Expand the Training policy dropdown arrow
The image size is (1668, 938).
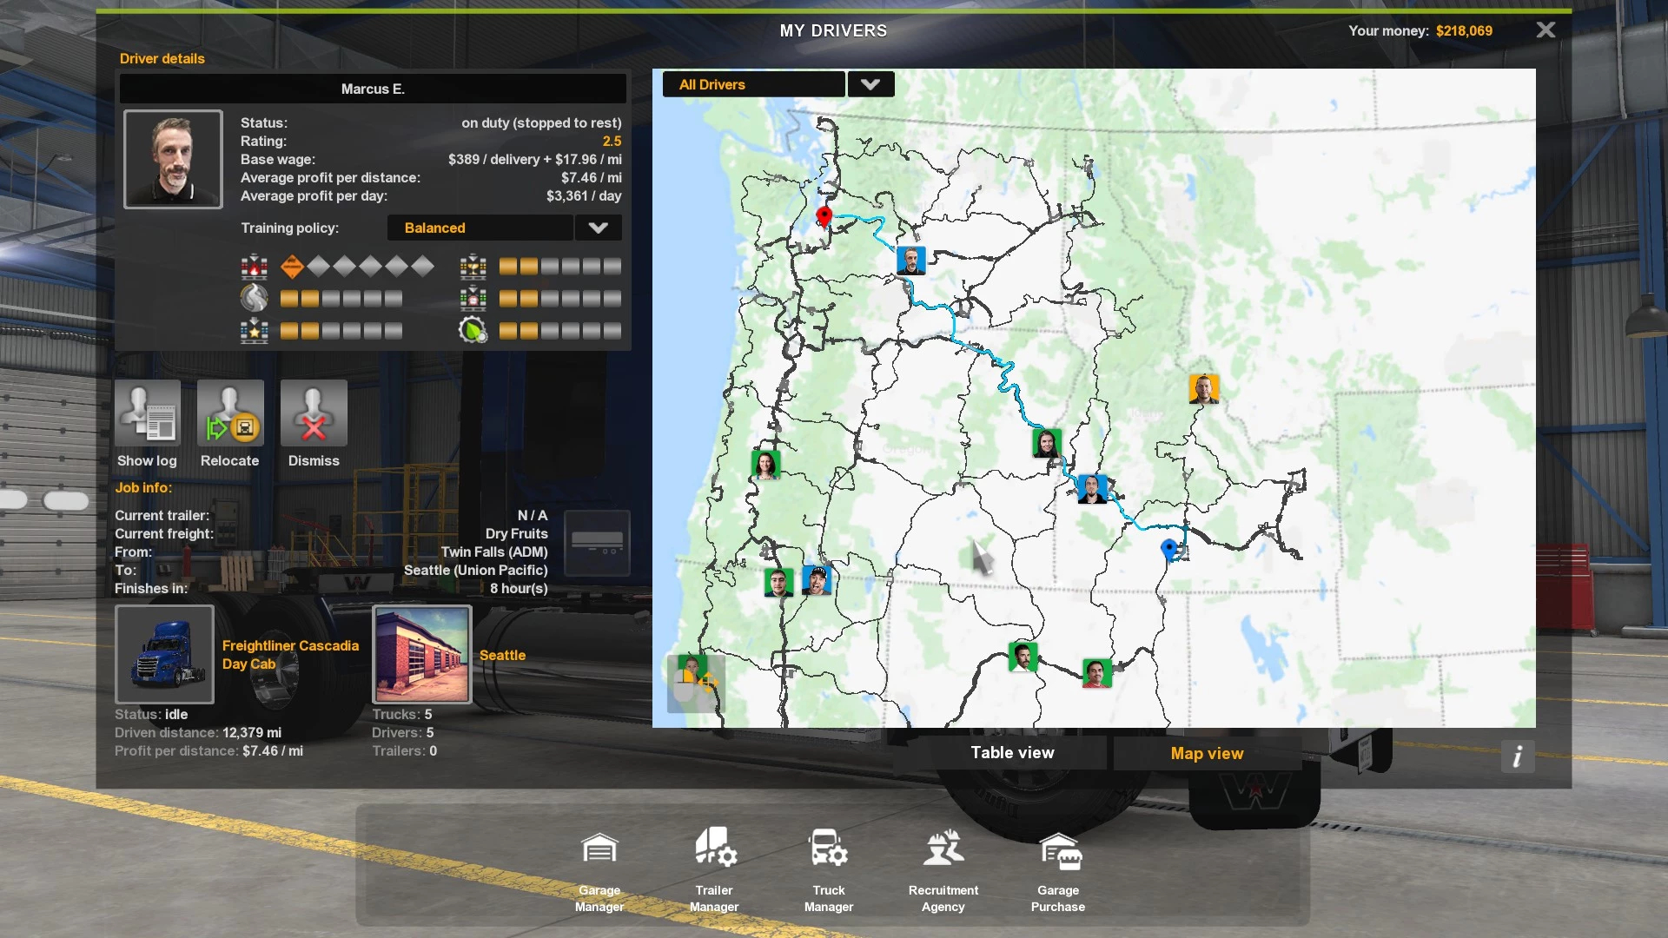[x=598, y=228]
